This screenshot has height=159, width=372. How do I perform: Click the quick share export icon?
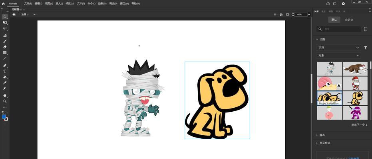click(328, 4)
